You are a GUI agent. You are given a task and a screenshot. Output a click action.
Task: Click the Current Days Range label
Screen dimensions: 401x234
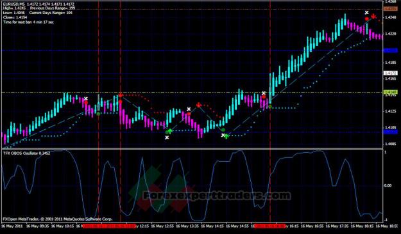click(51, 13)
